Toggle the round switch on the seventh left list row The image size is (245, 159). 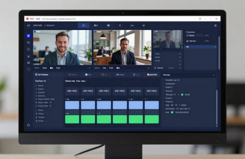click(50, 106)
